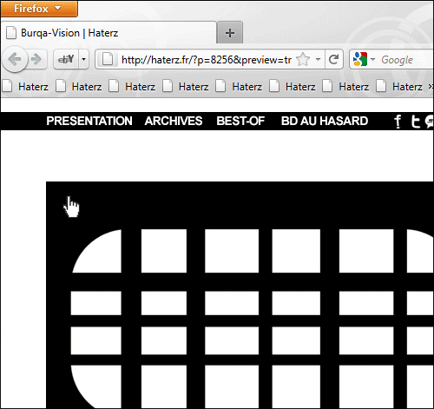Open the orange Firefox menu button

click(39, 9)
